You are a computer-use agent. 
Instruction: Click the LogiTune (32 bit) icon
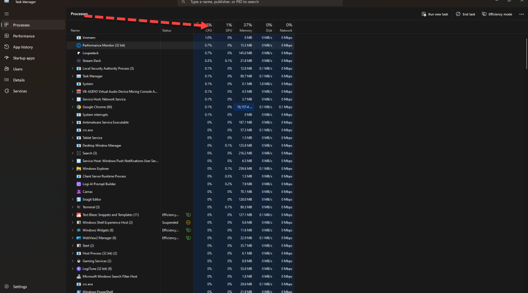[78, 269]
